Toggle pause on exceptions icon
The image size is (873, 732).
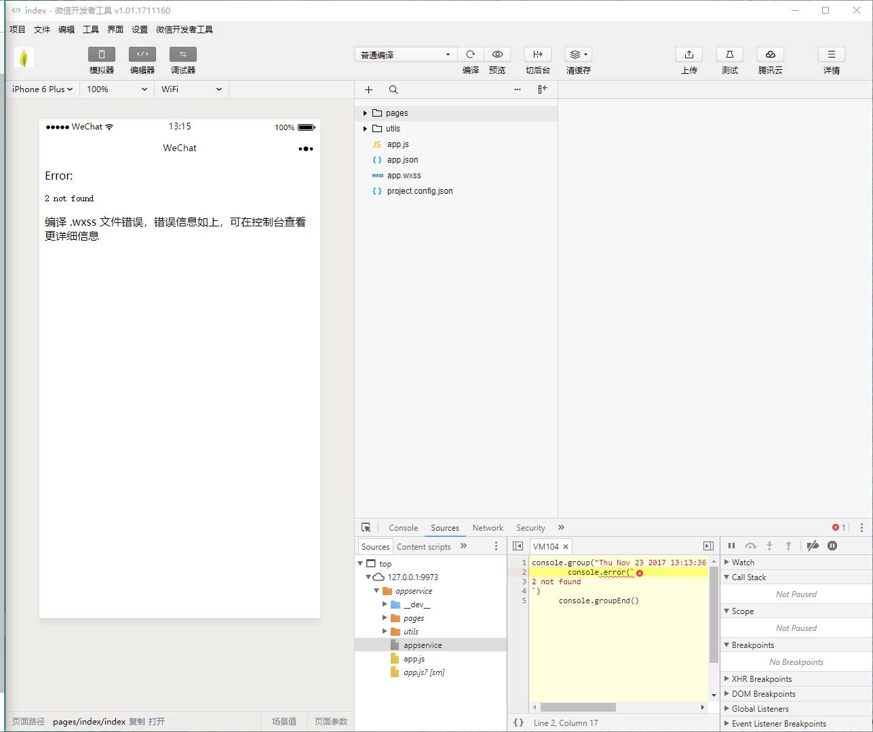click(832, 546)
